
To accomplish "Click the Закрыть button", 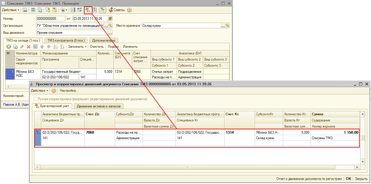I will click(x=361, y=179).
